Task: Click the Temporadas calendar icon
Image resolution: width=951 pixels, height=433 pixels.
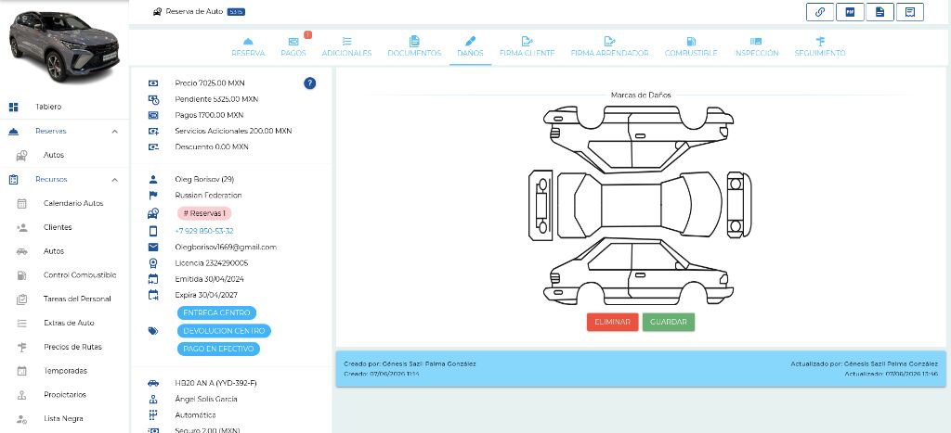Action: coord(22,371)
